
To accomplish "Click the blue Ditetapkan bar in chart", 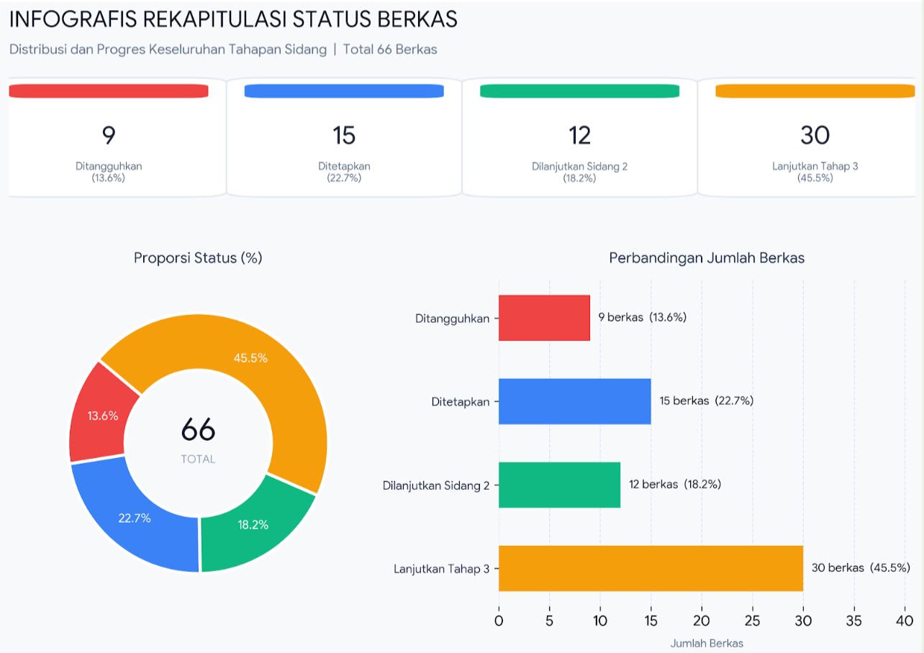I will tap(575, 401).
